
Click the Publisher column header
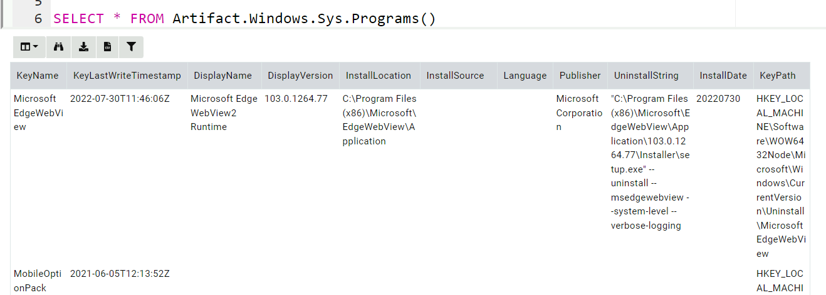click(580, 76)
